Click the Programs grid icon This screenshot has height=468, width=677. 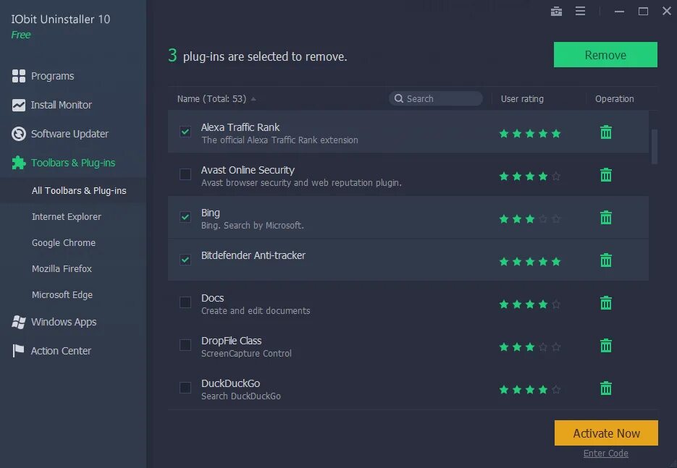[19, 76]
